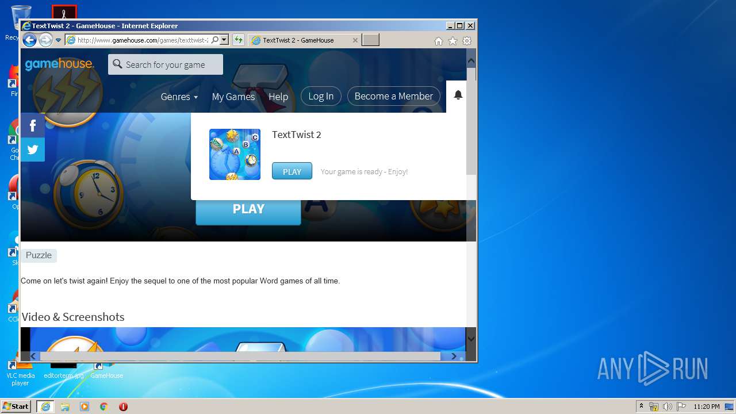Click vertical scrollbar up arrow
This screenshot has width=736, height=414.
tap(471, 60)
